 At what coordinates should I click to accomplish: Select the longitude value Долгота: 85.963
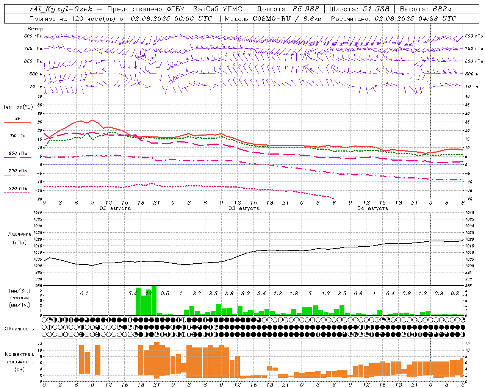[x=288, y=9]
